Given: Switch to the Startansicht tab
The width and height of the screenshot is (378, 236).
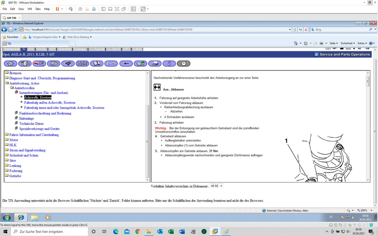Looking at the screenshot, I should pyautogui.click(x=11, y=49).
